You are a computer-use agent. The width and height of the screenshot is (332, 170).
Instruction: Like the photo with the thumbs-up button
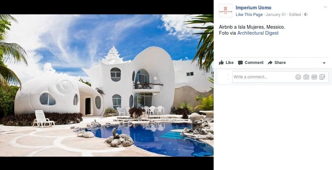[x=226, y=63]
